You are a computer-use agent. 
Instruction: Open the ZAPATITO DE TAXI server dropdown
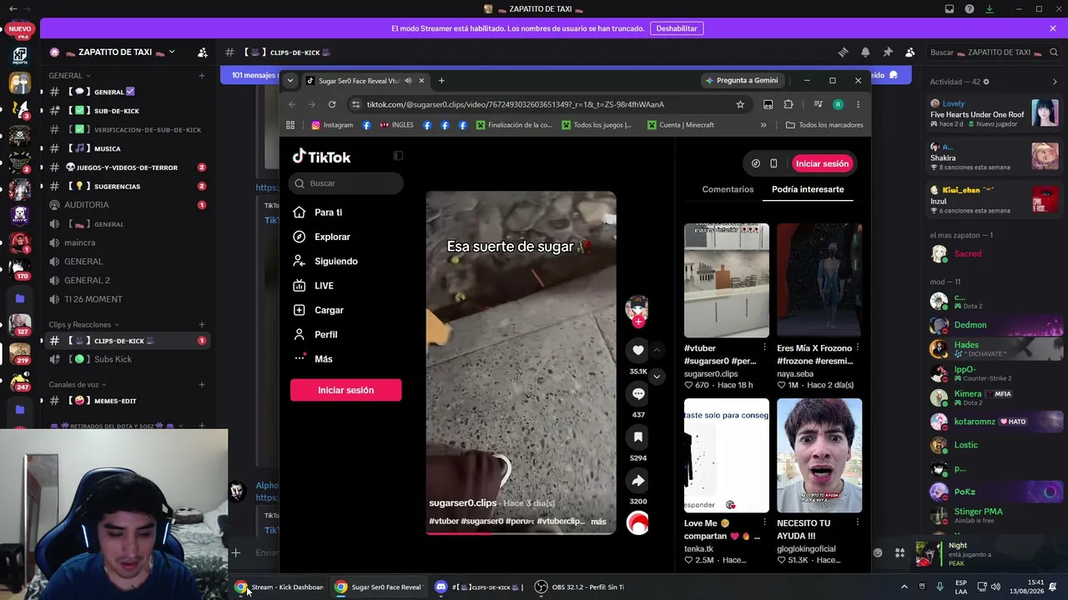point(172,52)
